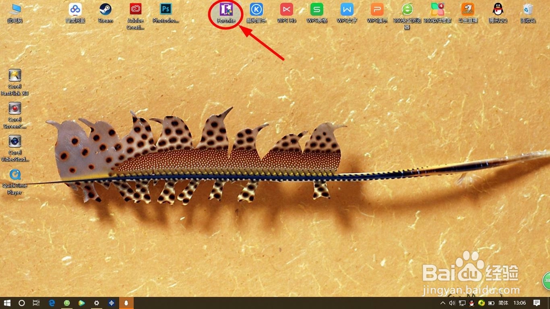Click the green 360 floating ball
The width and height of the screenshot is (550, 309).
(547, 280)
